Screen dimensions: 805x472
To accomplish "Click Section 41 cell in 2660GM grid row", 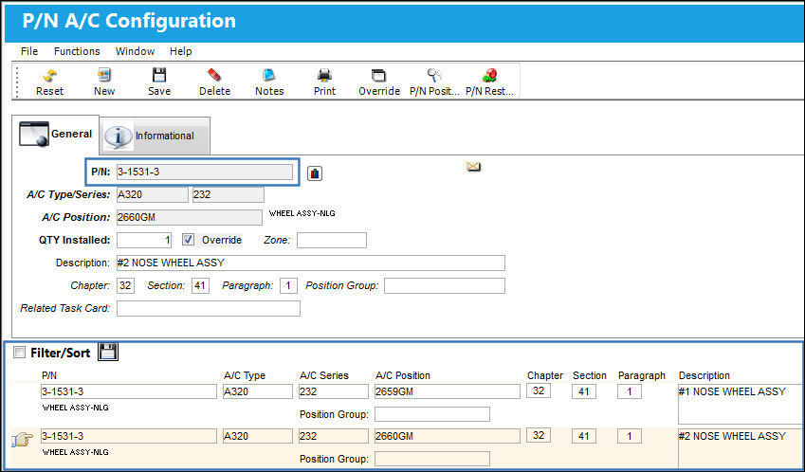I will point(584,437).
